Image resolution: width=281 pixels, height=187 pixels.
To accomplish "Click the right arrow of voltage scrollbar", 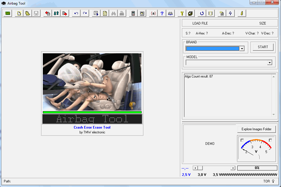I will pyautogui.click(x=233, y=168).
